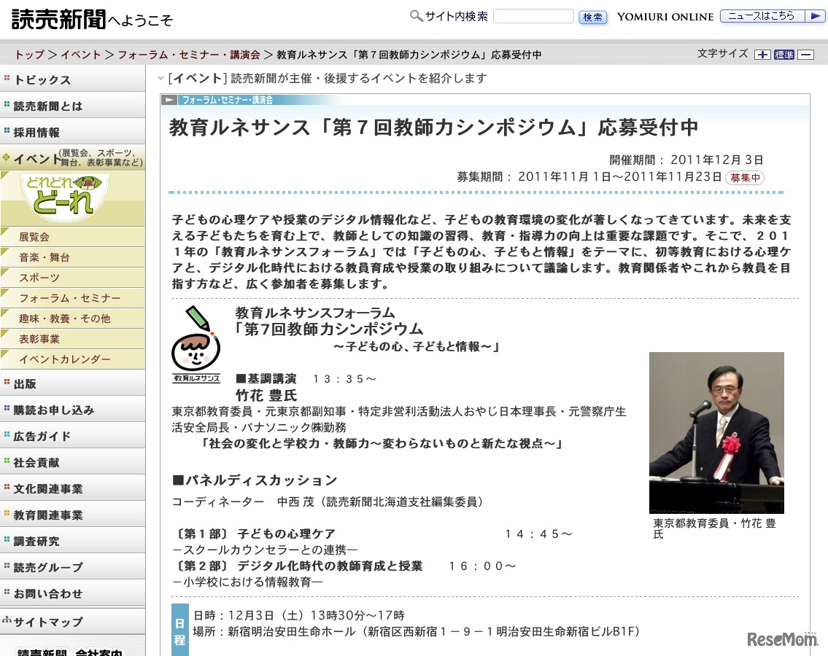Screen dimensions: 828x656
Task: Open 音楽・舞台 submenu item
Action: coord(72,257)
